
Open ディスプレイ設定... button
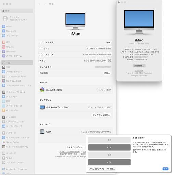(x=101, y=115)
